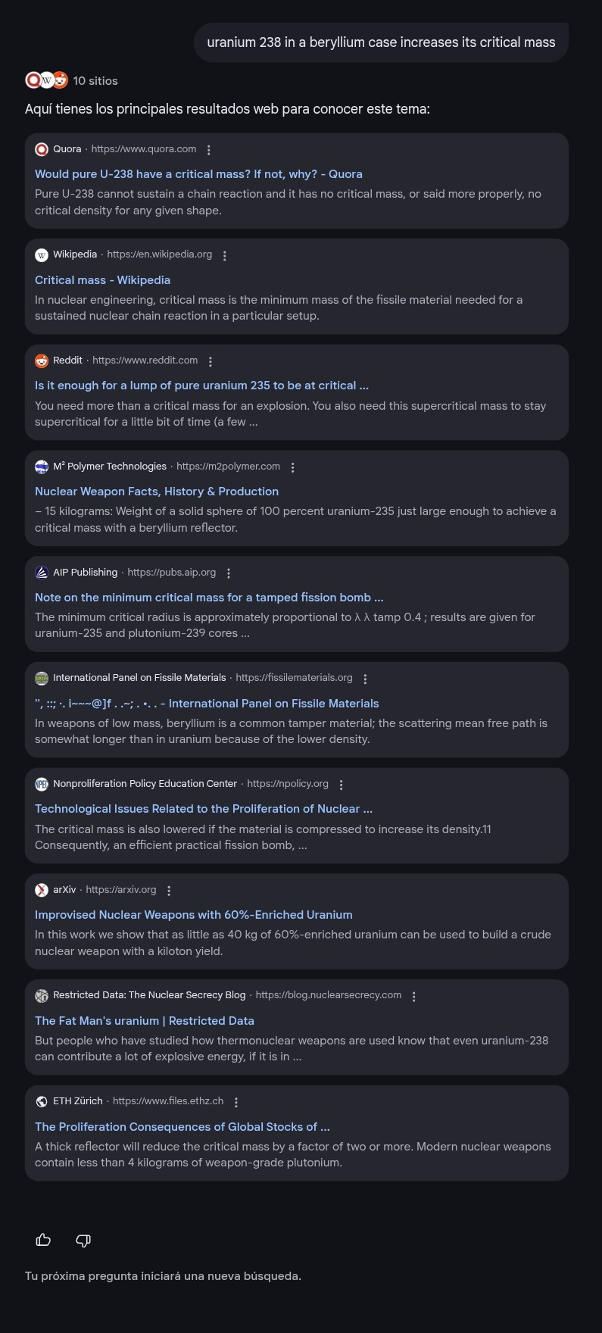602x1333 pixels.
Task: Open 'Would pure U-238 have a critical mass' link
Action: click(198, 174)
